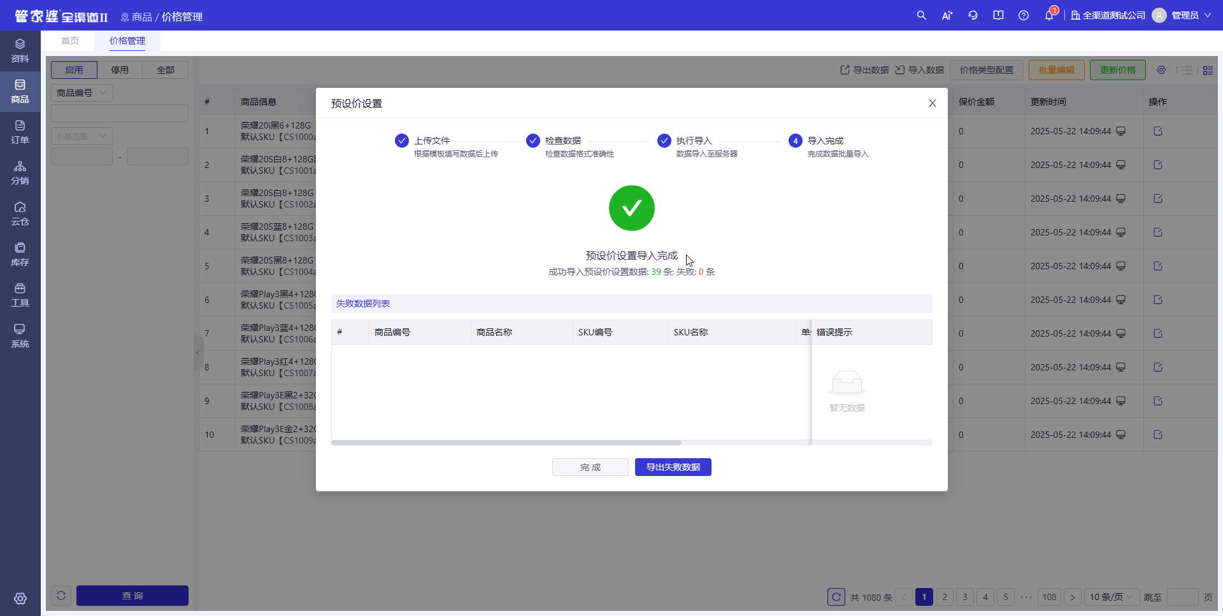
Task: Click the 跳至 page number input
Action: (x=1183, y=597)
